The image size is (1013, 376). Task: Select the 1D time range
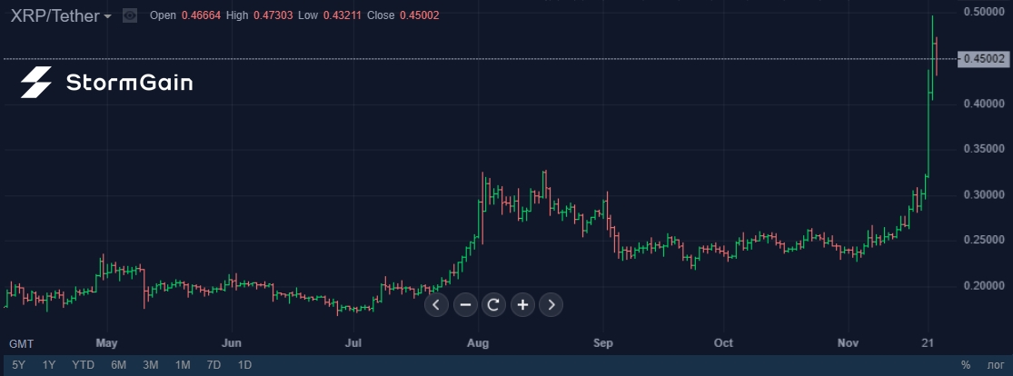click(x=244, y=365)
